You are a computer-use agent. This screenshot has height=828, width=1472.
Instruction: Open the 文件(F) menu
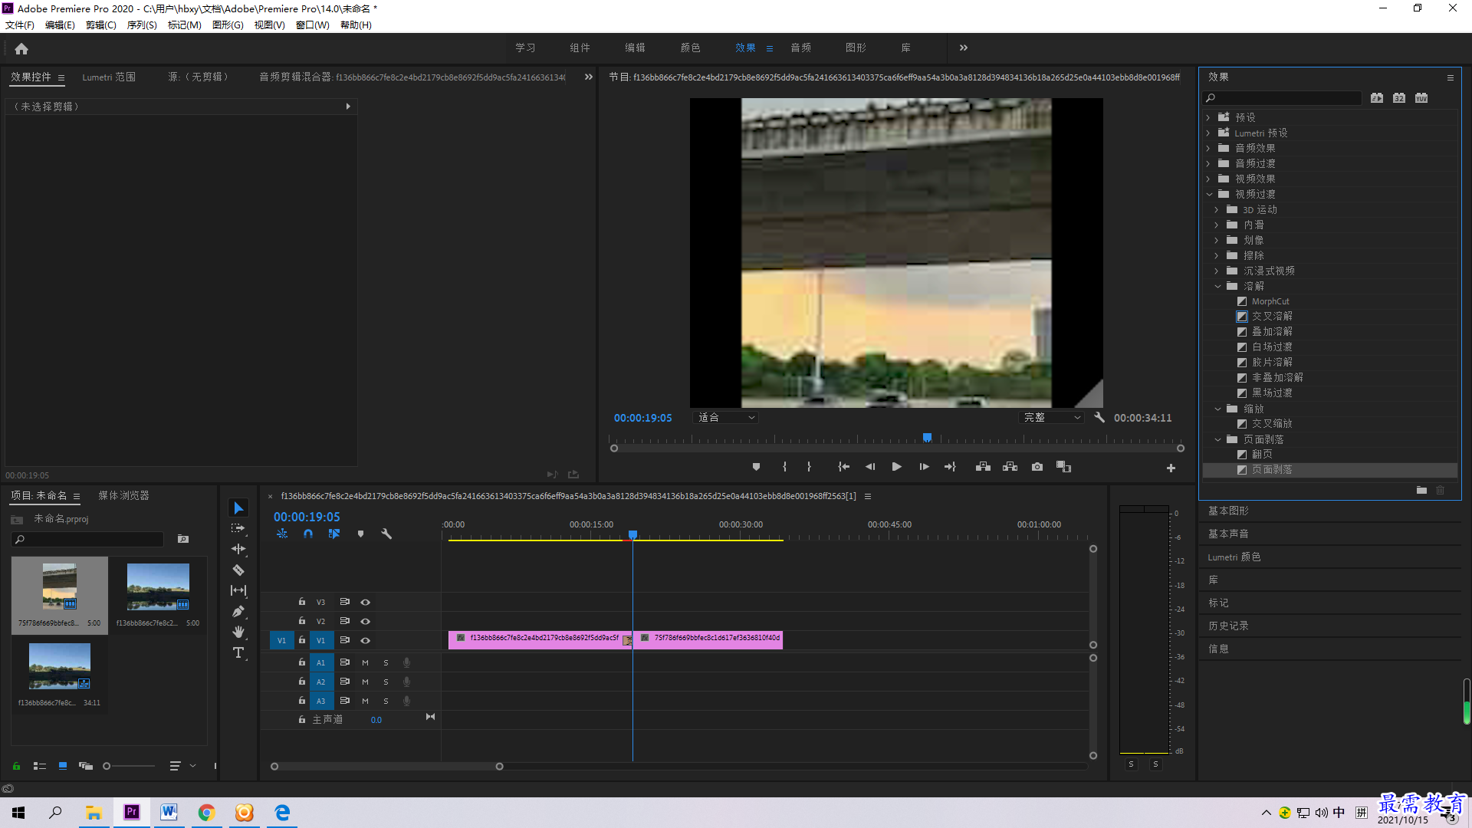(x=20, y=25)
